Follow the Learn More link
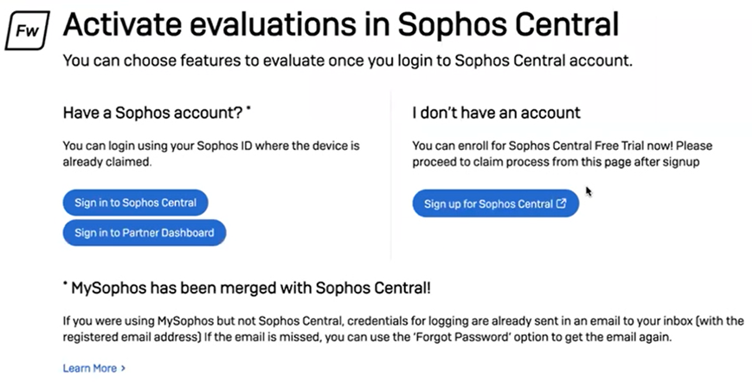 [x=89, y=368]
